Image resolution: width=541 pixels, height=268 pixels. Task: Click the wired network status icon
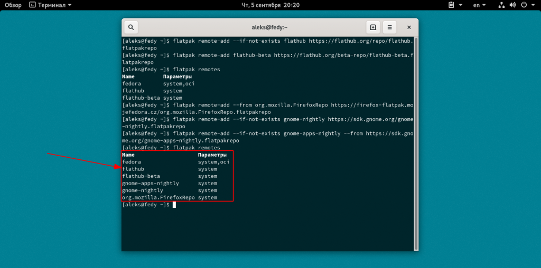coord(502,5)
